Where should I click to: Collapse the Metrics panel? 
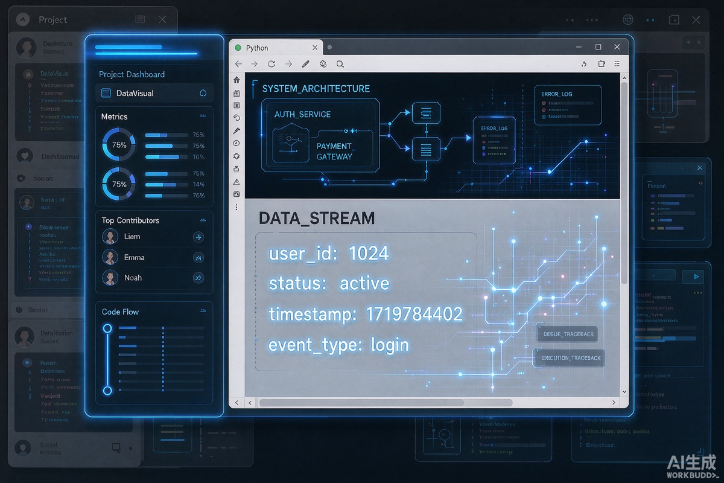[203, 116]
